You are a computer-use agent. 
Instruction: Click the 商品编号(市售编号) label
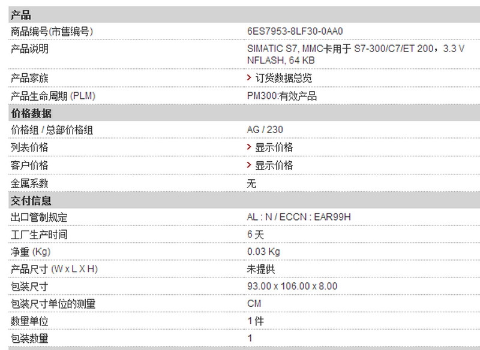(52, 32)
